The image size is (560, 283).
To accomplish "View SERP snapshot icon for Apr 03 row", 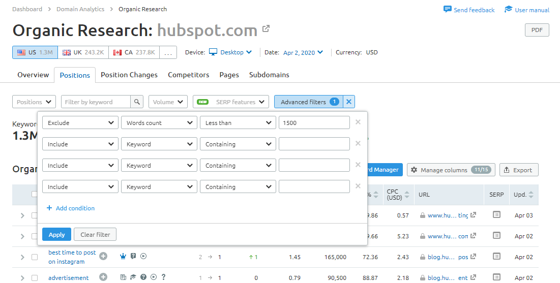I will tap(496, 214).
